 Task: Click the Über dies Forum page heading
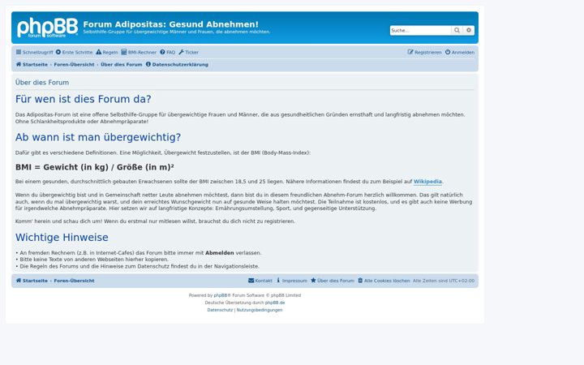[x=42, y=83]
